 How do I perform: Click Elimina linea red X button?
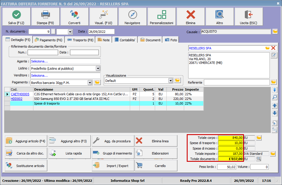156,141
